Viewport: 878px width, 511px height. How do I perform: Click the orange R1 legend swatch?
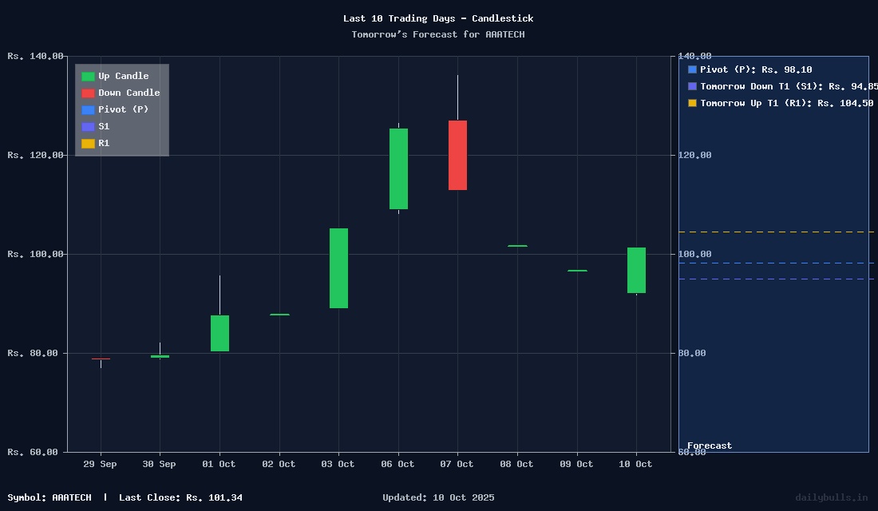coord(88,144)
